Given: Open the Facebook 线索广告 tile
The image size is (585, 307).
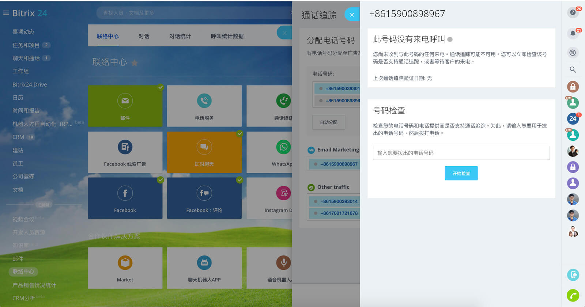Looking at the screenshot, I should (x=125, y=152).
